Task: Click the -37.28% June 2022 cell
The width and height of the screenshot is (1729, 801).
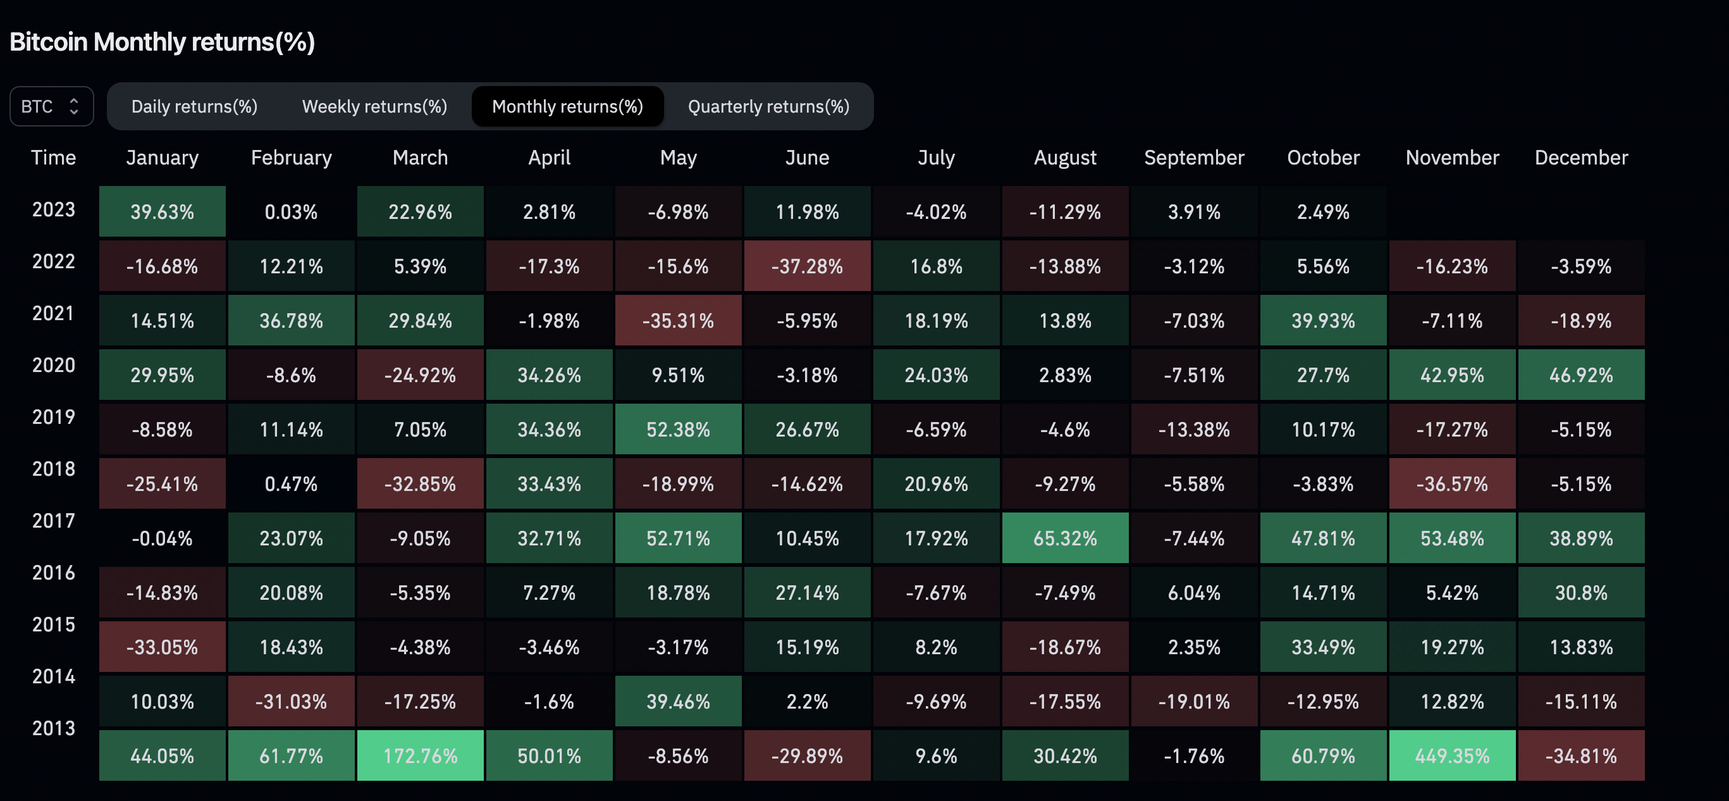Action: 807,266
